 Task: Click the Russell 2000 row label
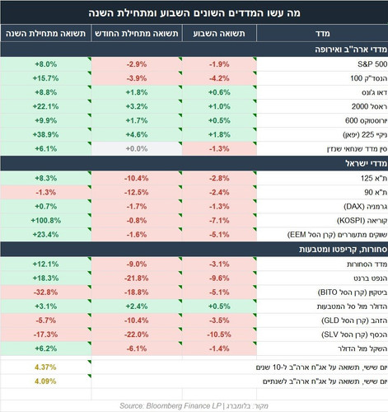tap(369, 106)
